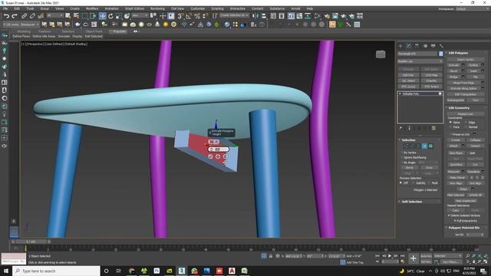Toggle the Full Interactivity checkbox
The width and height of the screenshot is (491, 276).
click(455, 221)
